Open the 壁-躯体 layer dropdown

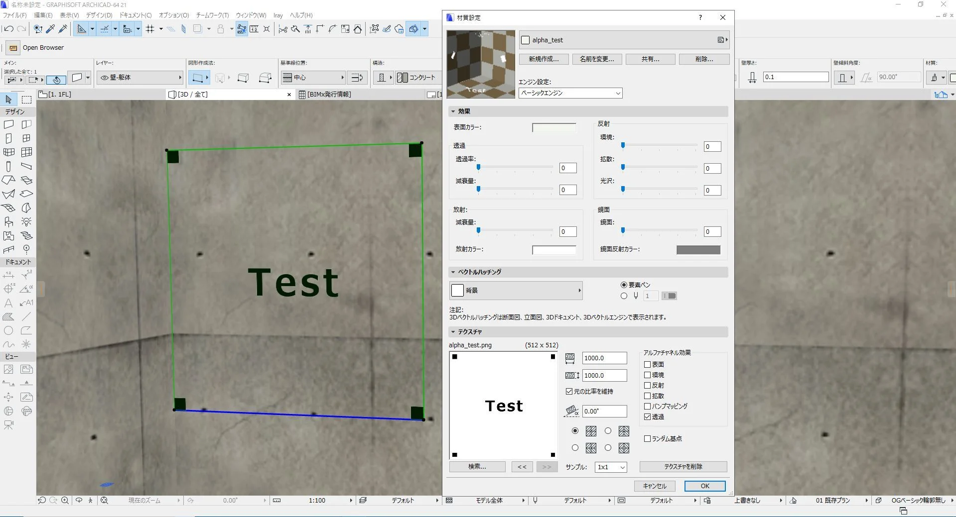pyautogui.click(x=140, y=78)
